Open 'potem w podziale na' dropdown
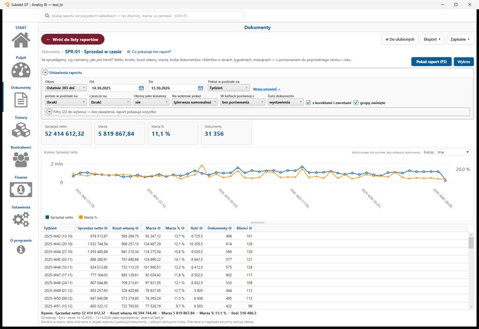Image resolution: width=479 pixels, height=329 pixels. [x=66, y=102]
